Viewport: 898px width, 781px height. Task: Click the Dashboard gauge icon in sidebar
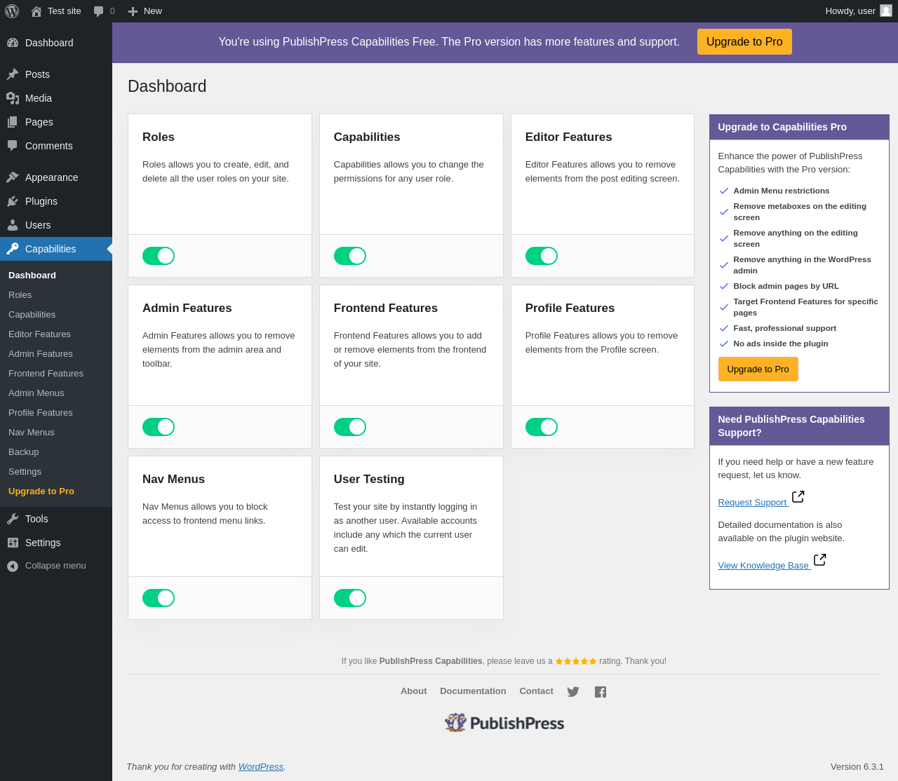point(13,43)
